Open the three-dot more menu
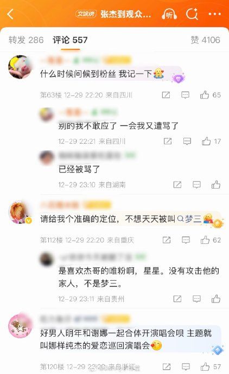 pyautogui.click(x=215, y=14)
